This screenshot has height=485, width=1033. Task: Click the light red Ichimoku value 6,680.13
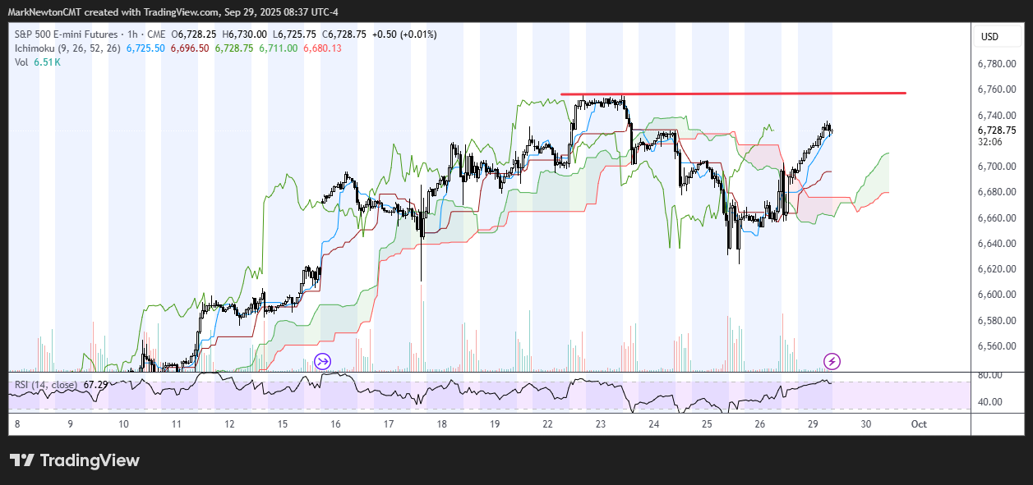click(323, 48)
